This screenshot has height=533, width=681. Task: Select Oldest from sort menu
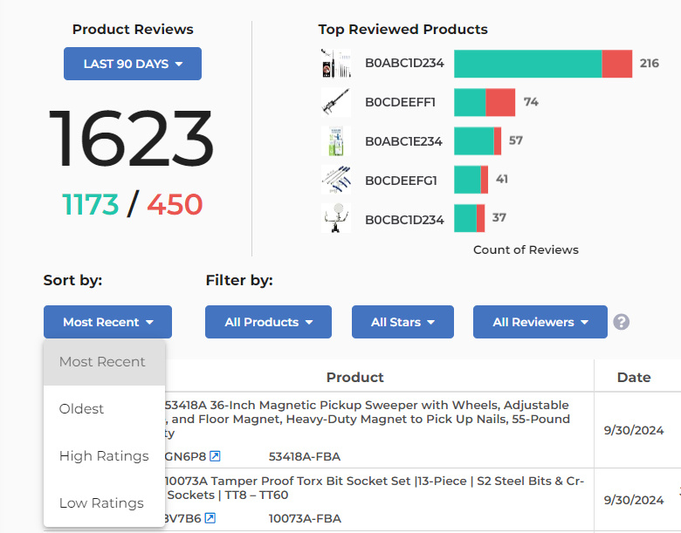[82, 409]
